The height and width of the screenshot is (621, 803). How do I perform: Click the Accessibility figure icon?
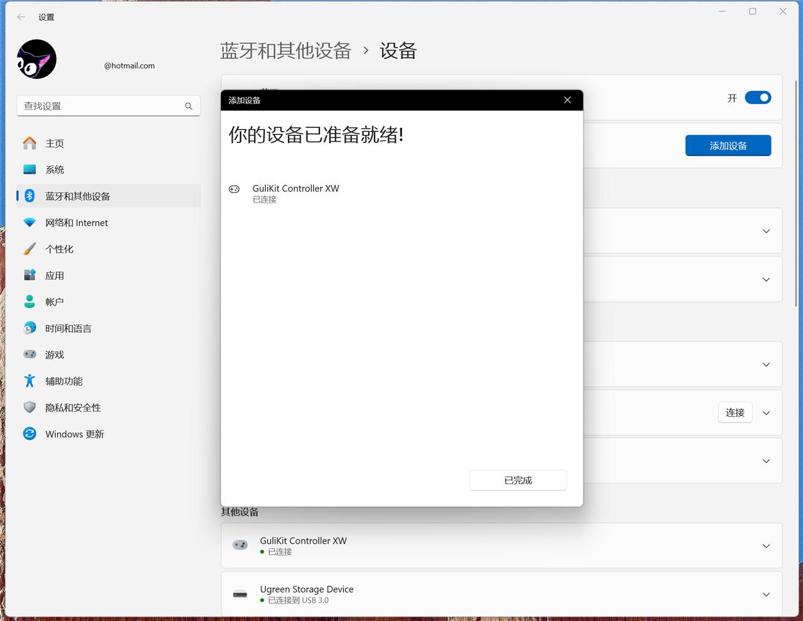click(x=29, y=381)
